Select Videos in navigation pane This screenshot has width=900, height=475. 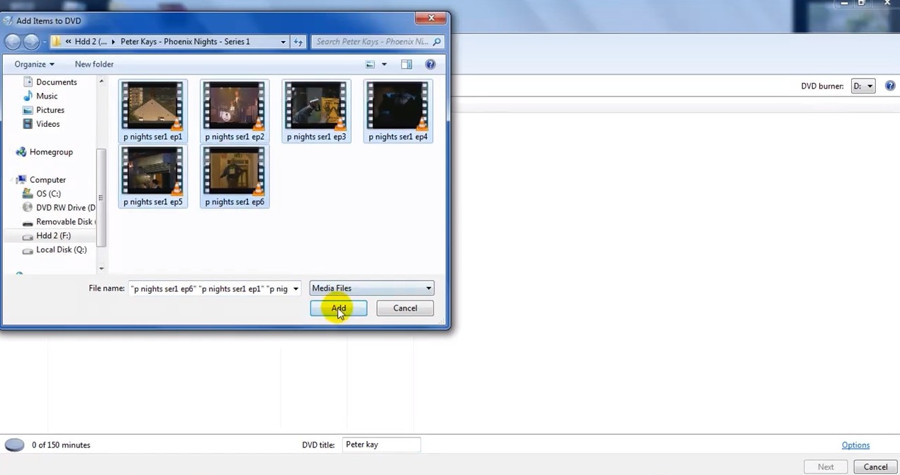pos(47,124)
